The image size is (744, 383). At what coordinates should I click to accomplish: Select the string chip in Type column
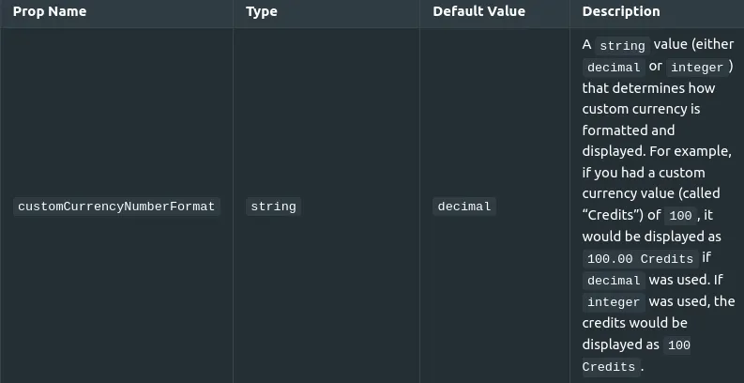[273, 207]
